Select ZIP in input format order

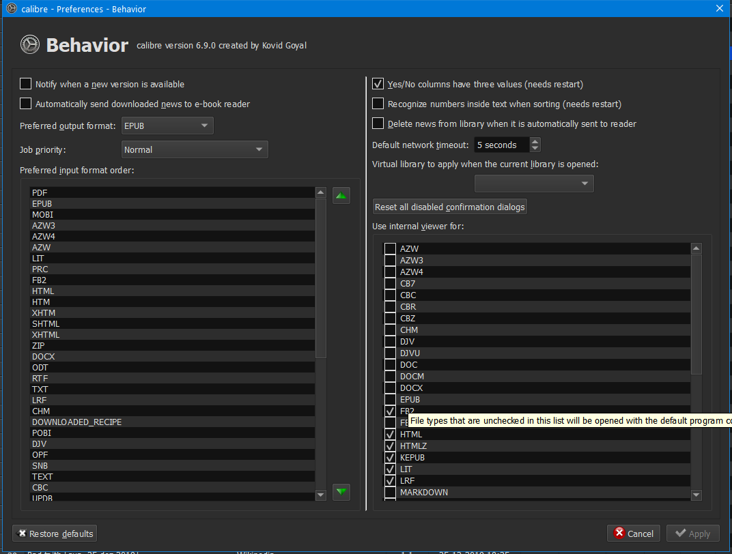tap(172, 345)
